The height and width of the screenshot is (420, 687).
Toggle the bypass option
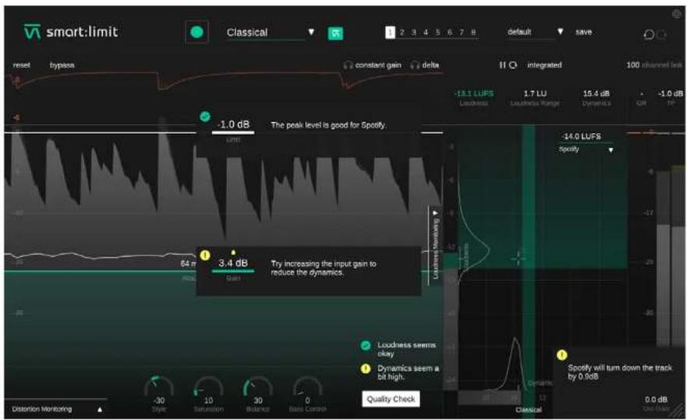point(62,65)
